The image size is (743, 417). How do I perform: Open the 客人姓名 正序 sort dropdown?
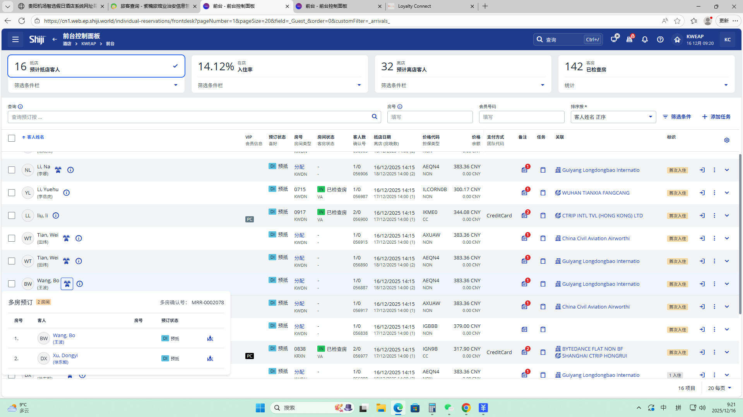pyautogui.click(x=613, y=117)
